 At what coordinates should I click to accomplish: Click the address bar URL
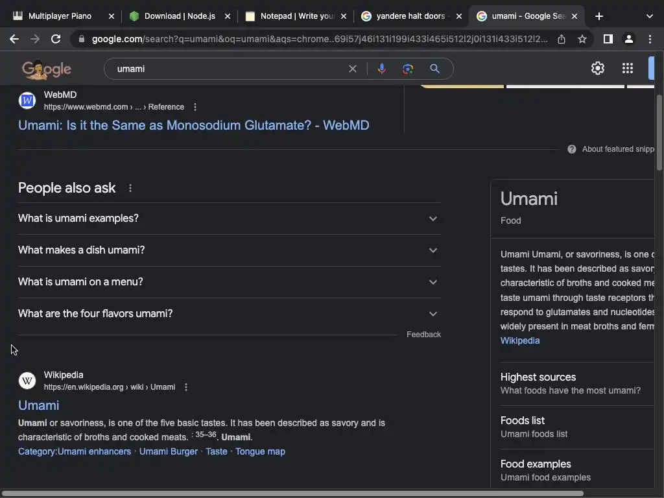point(320,39)
